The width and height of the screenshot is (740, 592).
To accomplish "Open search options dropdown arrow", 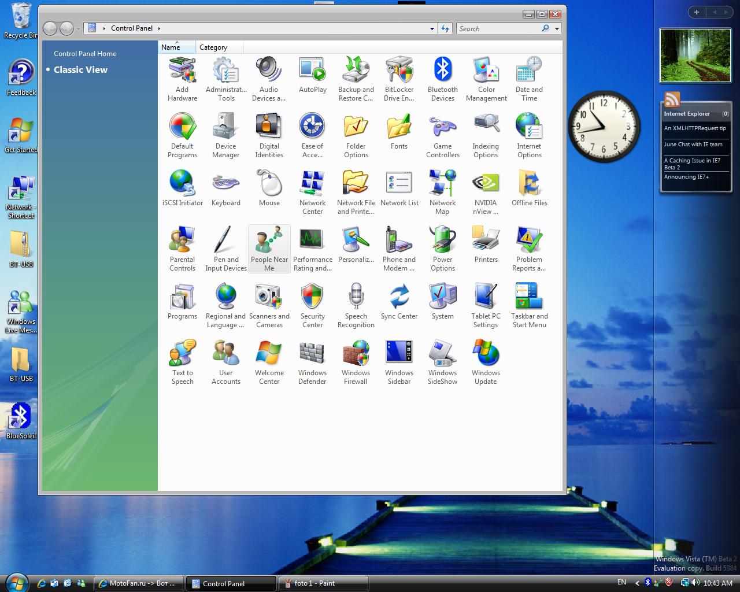I will click(x=557, y=28).
